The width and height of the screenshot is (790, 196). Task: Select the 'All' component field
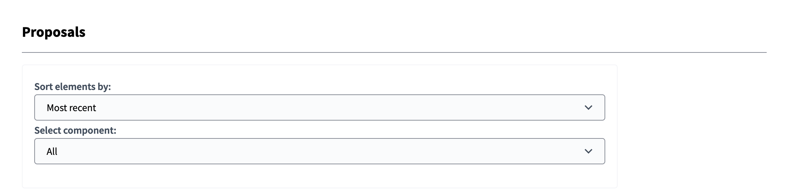point(319,151)
